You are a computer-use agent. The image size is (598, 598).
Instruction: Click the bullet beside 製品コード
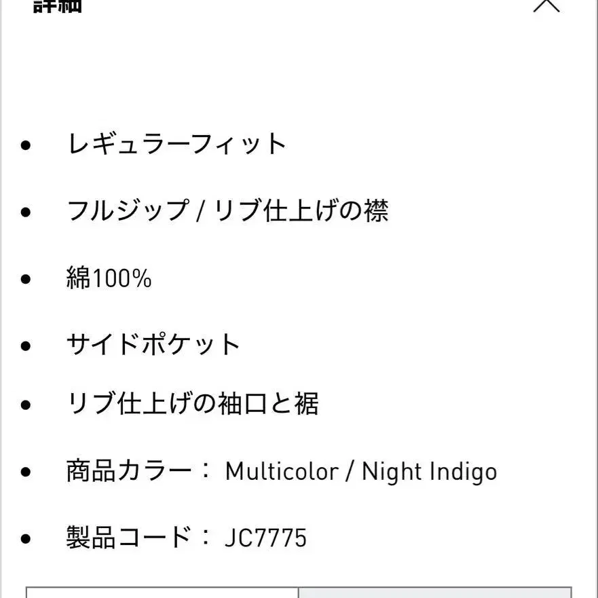(26, 538)
